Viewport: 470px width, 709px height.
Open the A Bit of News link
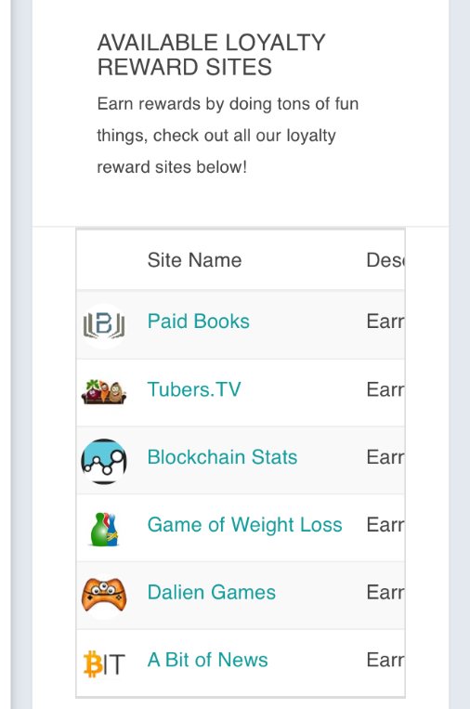208,660
